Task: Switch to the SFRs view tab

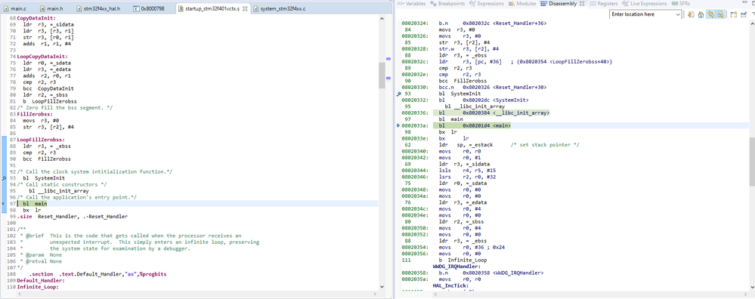Action: tap(680, 3)
